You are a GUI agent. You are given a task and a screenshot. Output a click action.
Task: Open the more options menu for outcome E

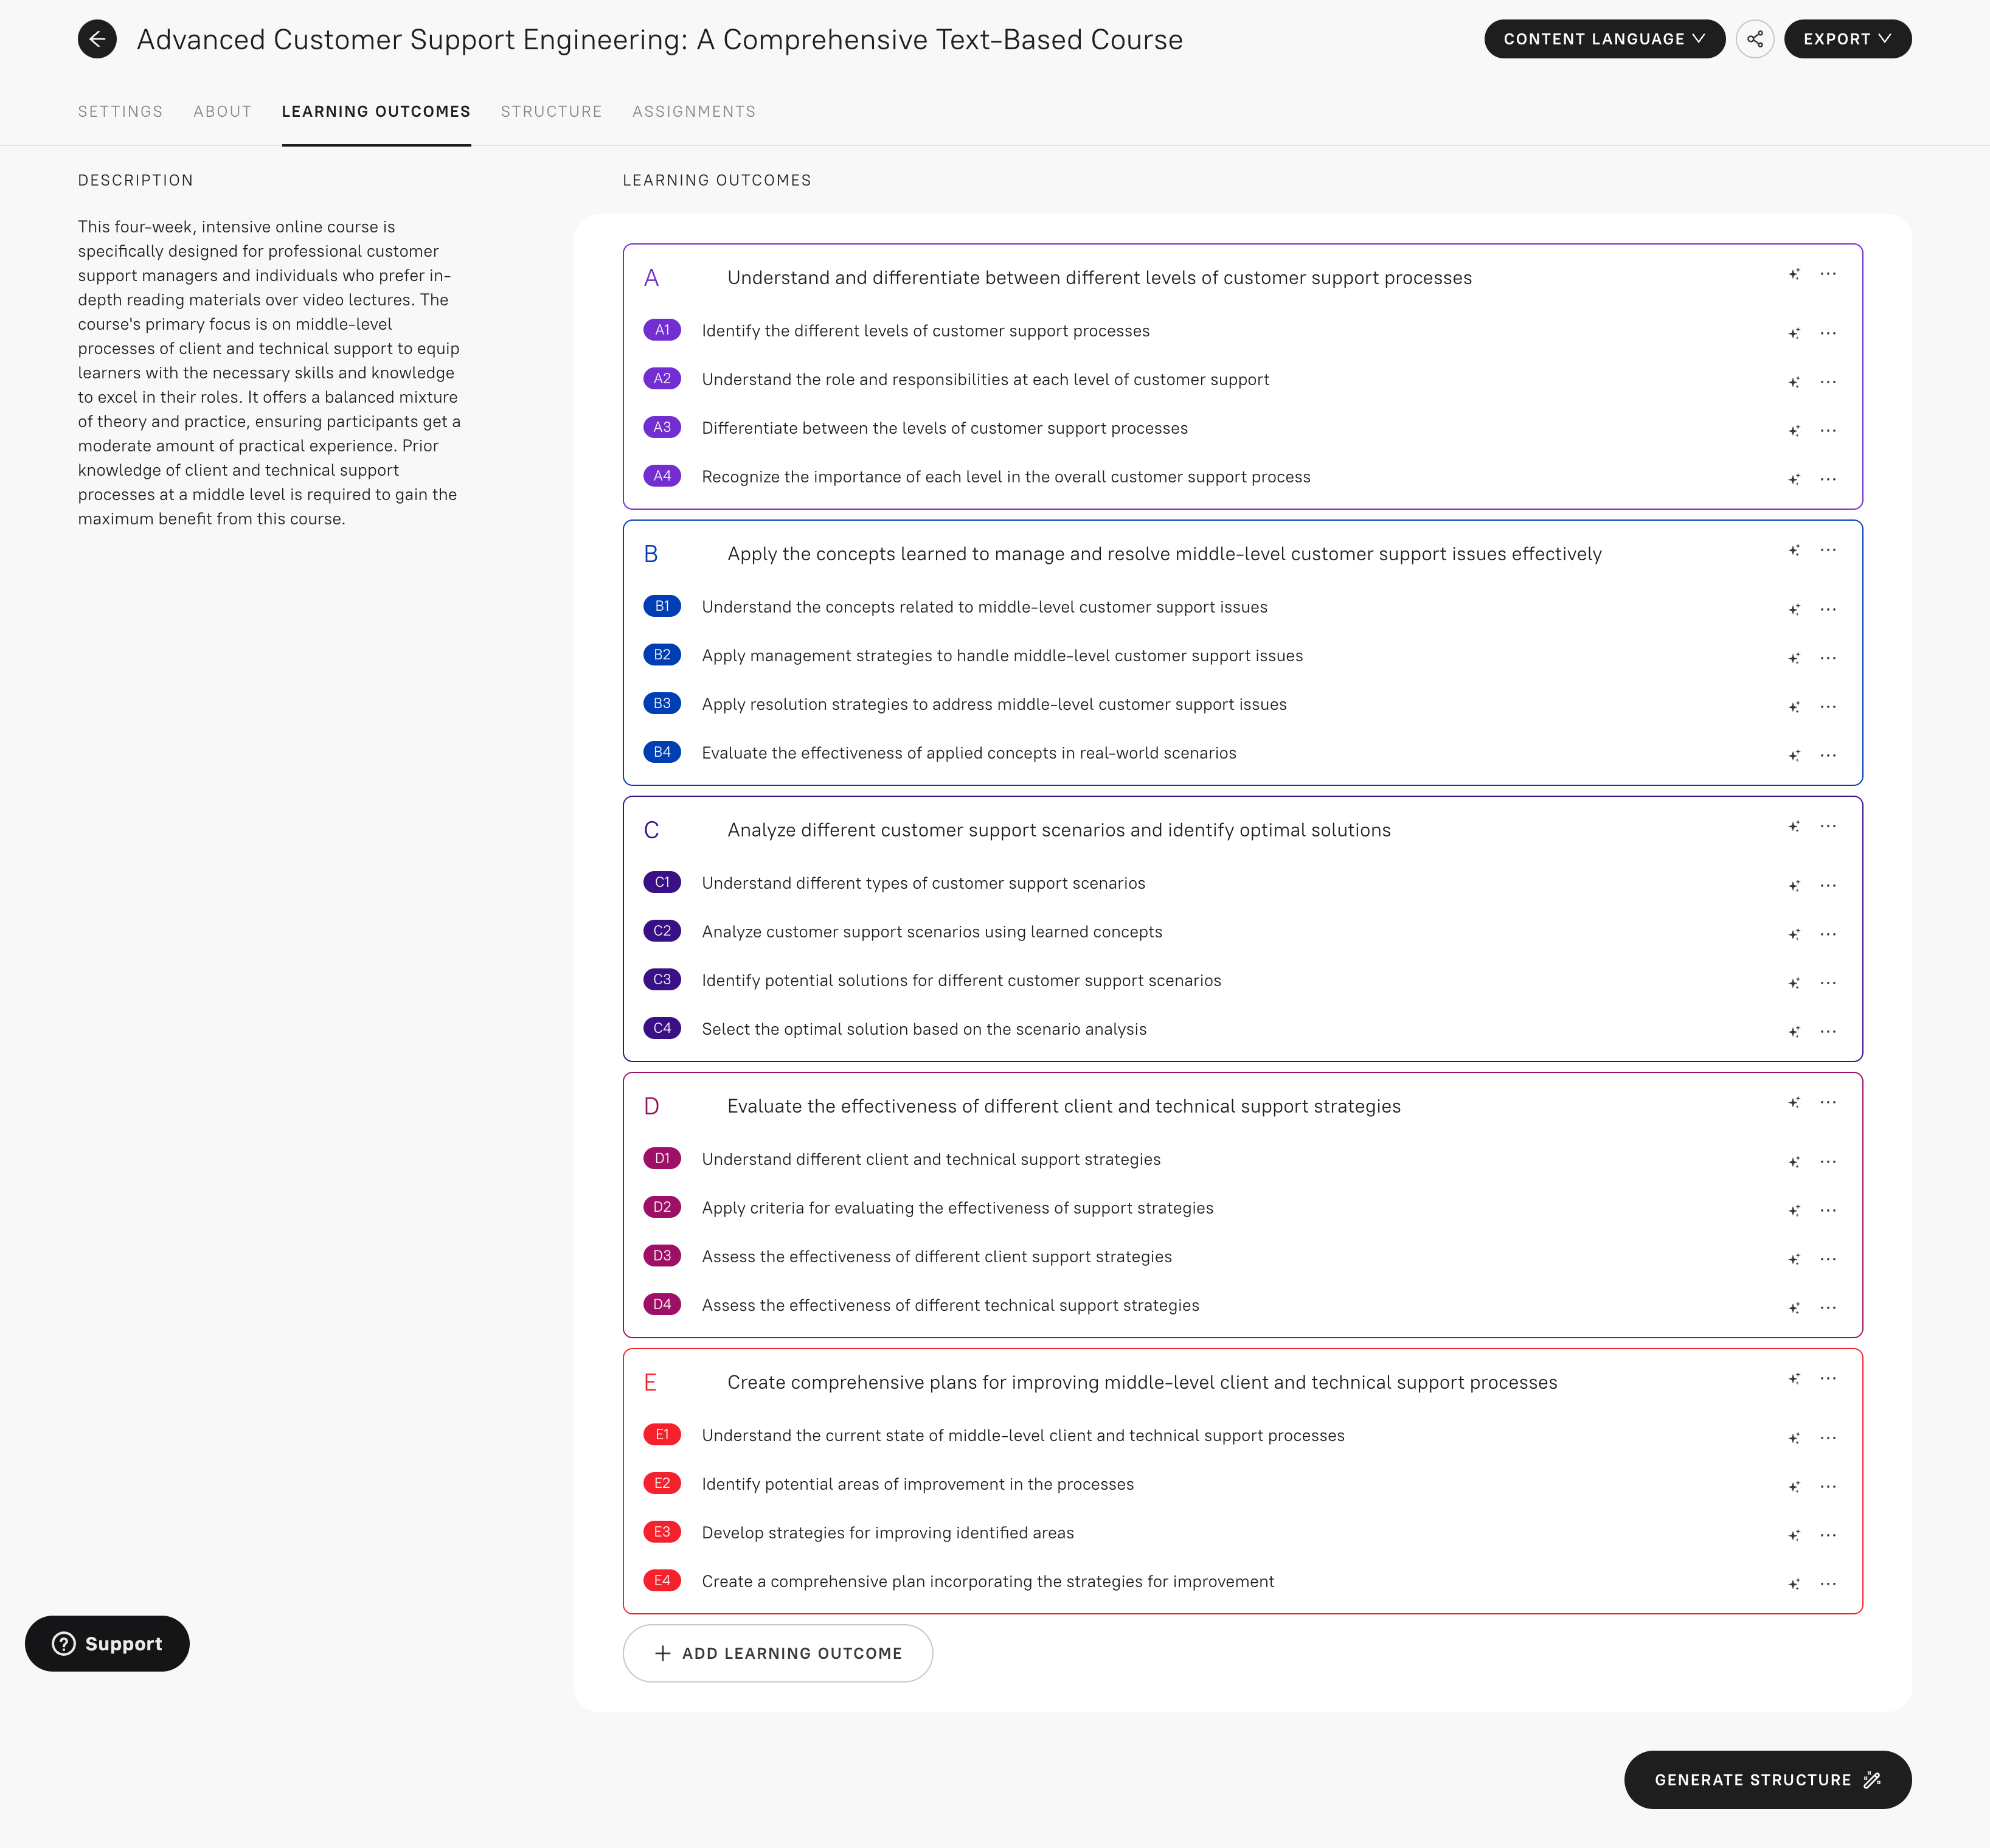1828,1378
